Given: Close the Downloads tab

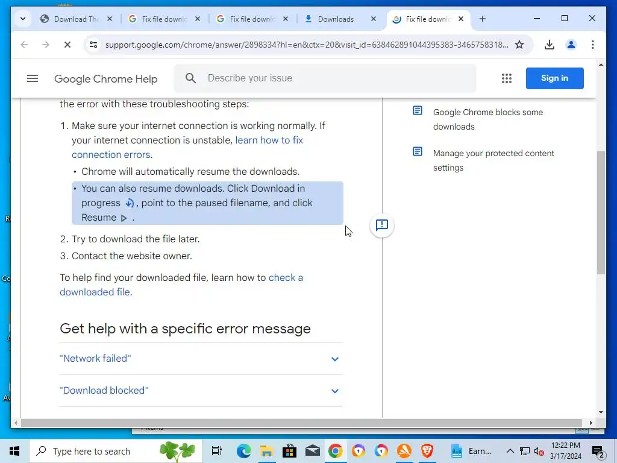Looking at the screenshot, I should (374, 19).
